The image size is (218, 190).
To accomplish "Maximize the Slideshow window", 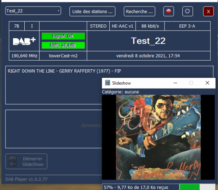I will (191, 83).
